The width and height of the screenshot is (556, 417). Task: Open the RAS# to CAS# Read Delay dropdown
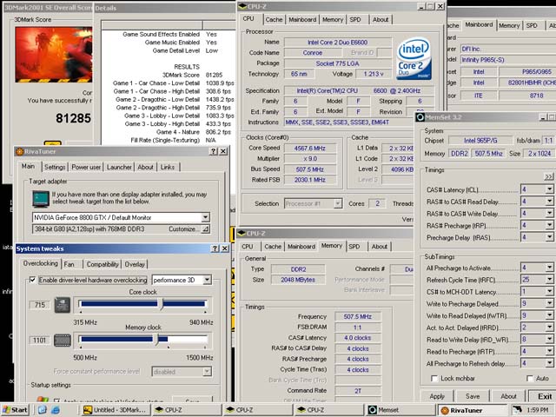click(x=549, y=202)
